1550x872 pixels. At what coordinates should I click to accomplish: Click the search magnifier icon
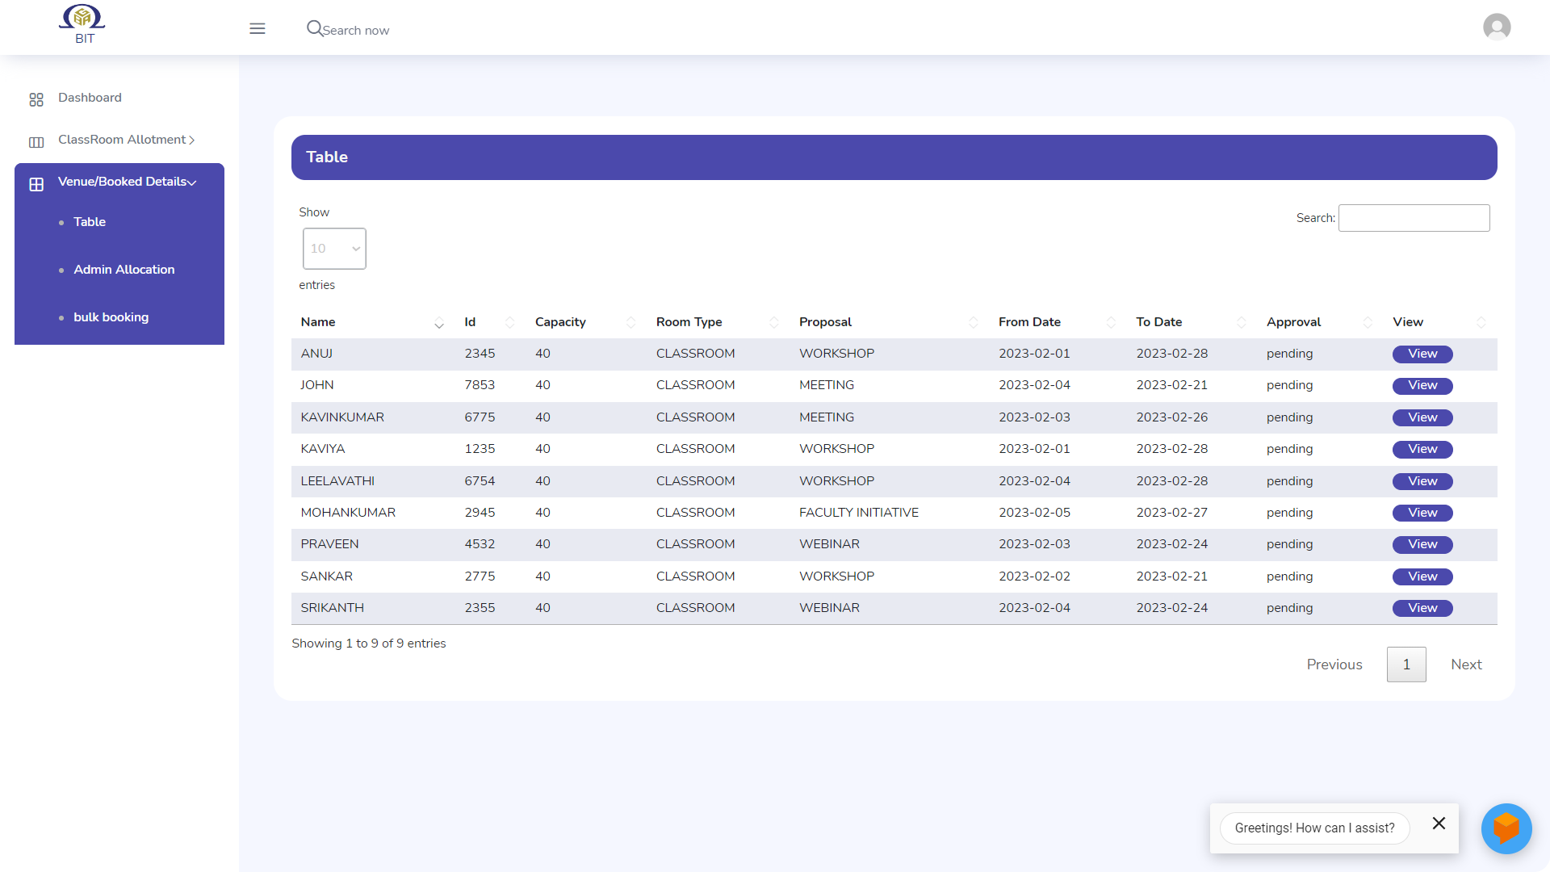click(314, 28)
